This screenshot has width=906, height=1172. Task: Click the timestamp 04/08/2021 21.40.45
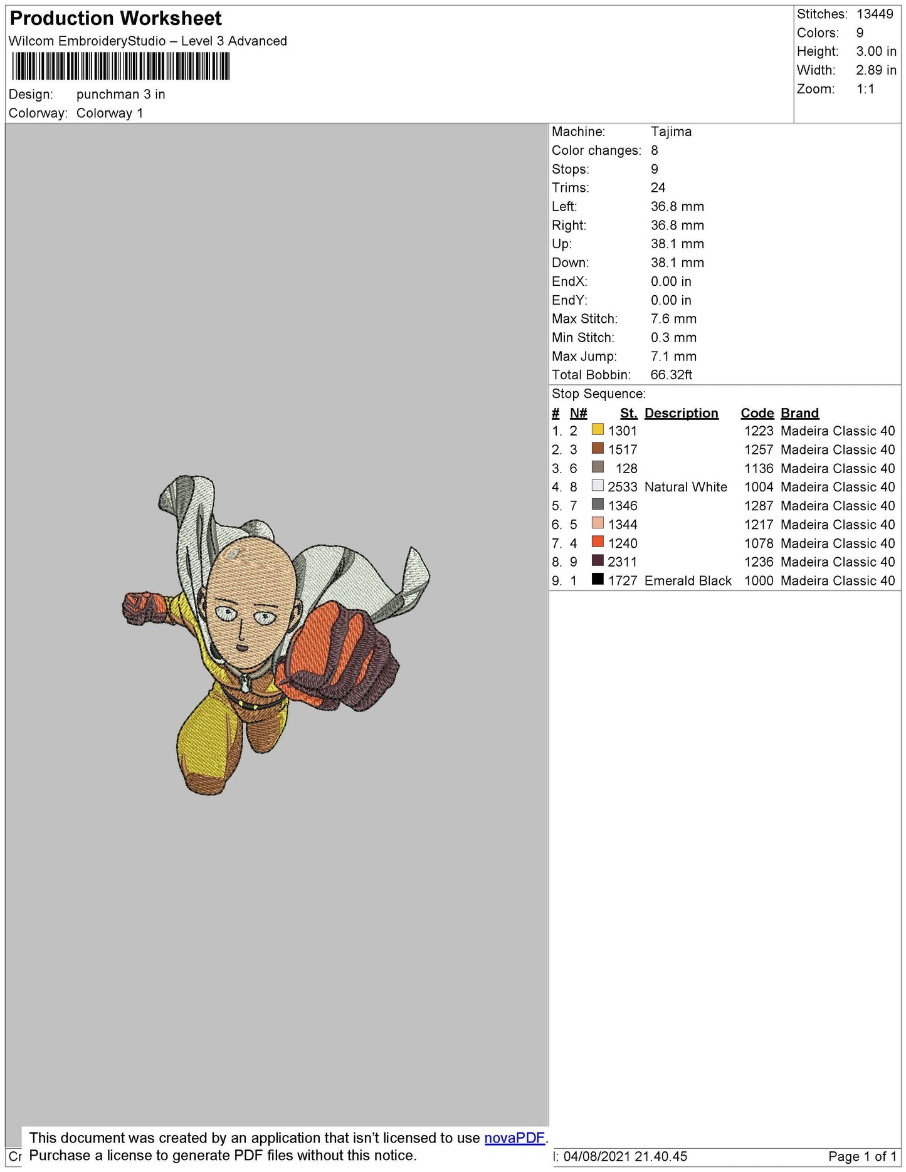click(625, 1156)
